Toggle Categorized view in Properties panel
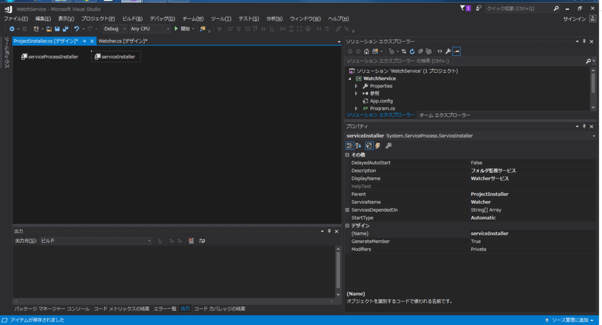 [349, 146]
